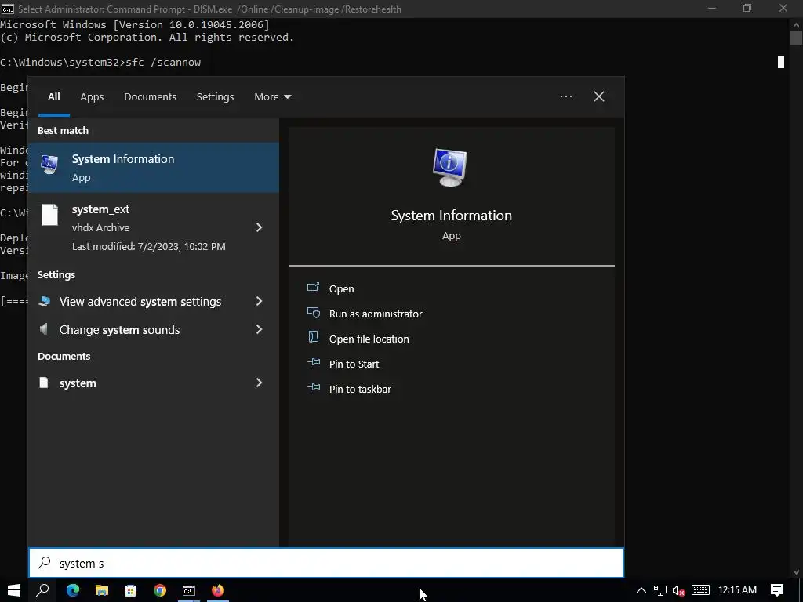Click the search text field containing 'system s'
803x602 pixels.
point(326,563)
